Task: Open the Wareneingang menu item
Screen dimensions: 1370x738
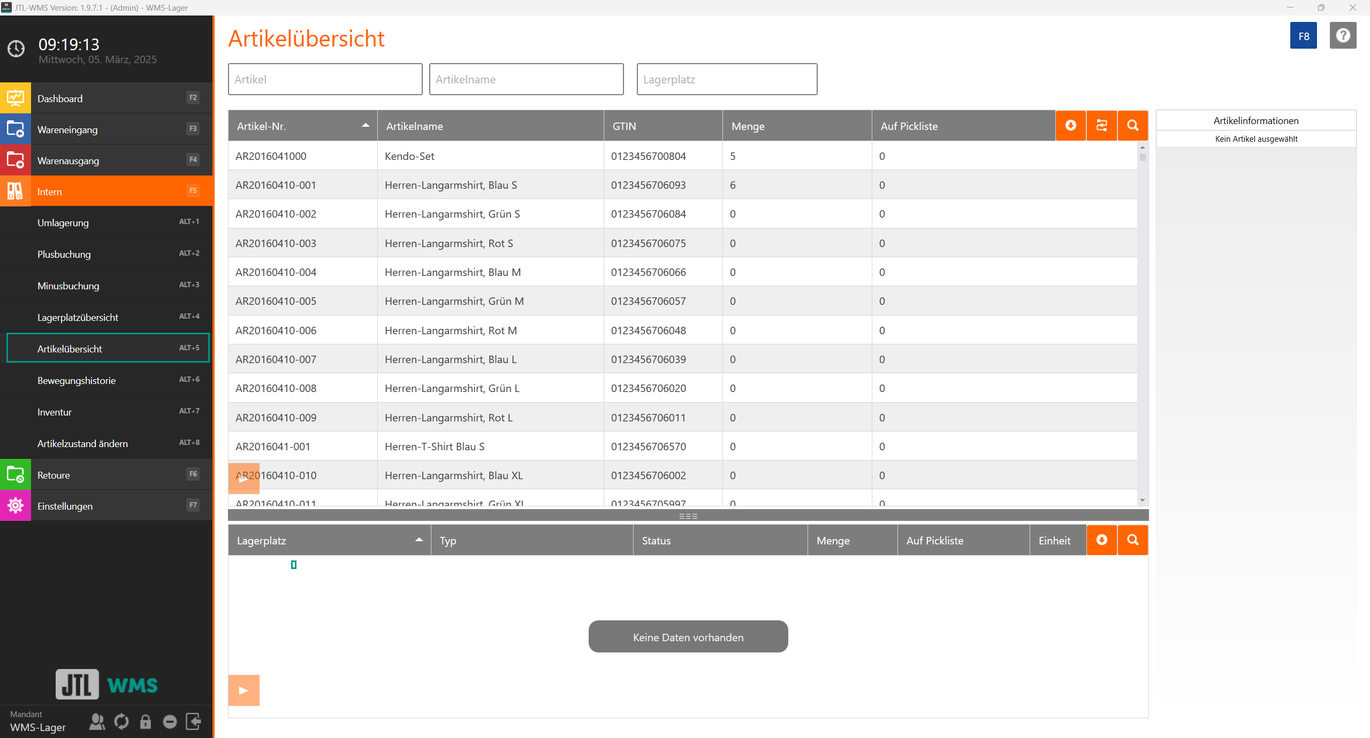Action: [x=67, y=129]
